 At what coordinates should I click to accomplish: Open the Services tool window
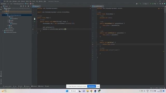[x=41, y=86]
